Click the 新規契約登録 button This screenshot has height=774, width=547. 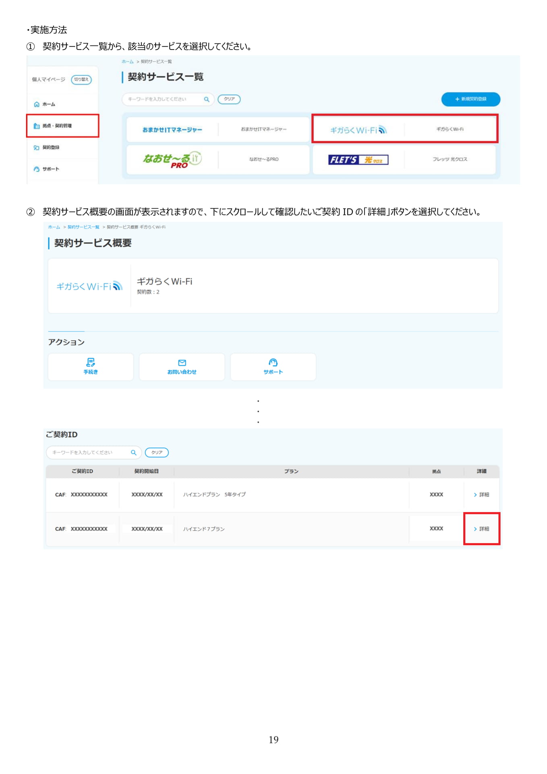click(x=471, y=99)
